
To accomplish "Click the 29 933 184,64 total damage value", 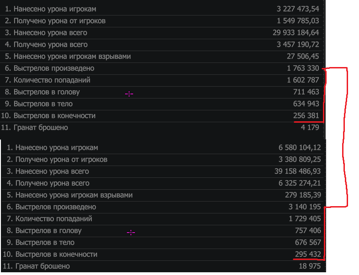I will (x=296, y=33).
